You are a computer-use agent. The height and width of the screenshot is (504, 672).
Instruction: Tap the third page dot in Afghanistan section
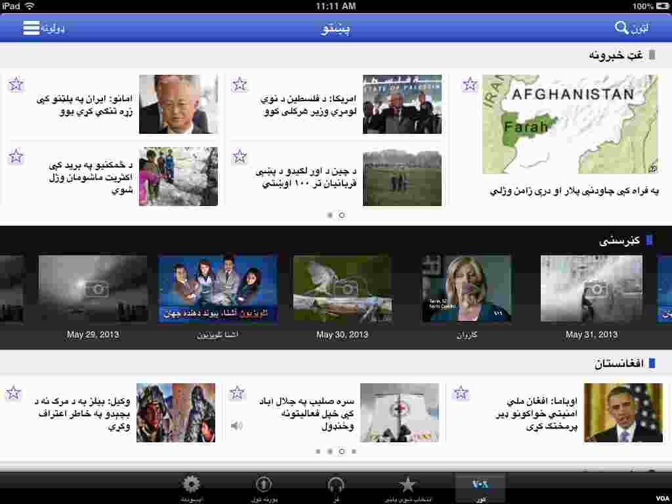click(341, 451)
